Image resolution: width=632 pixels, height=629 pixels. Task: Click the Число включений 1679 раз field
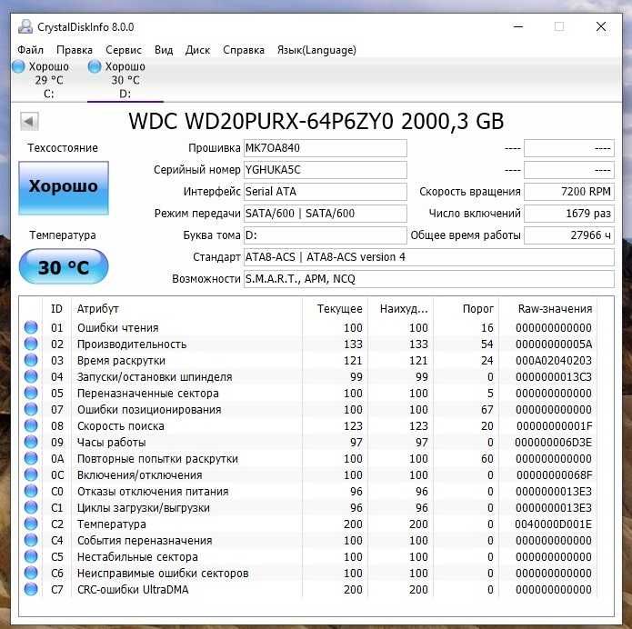[569, 214]
